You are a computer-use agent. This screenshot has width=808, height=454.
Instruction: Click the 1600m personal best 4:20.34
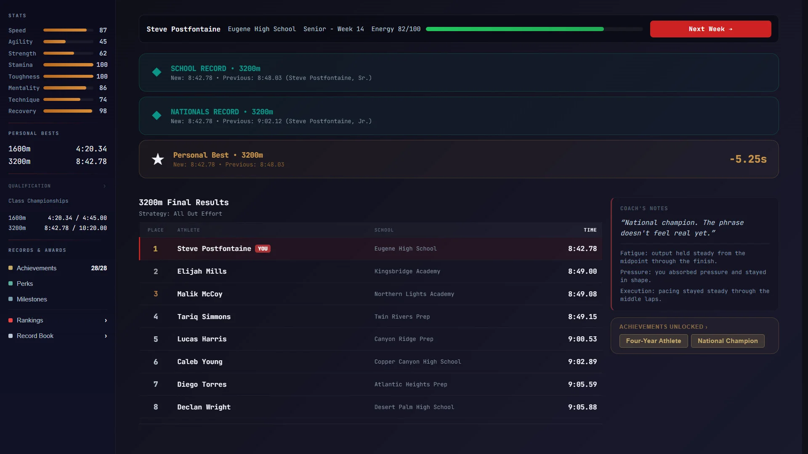[91, 149]
